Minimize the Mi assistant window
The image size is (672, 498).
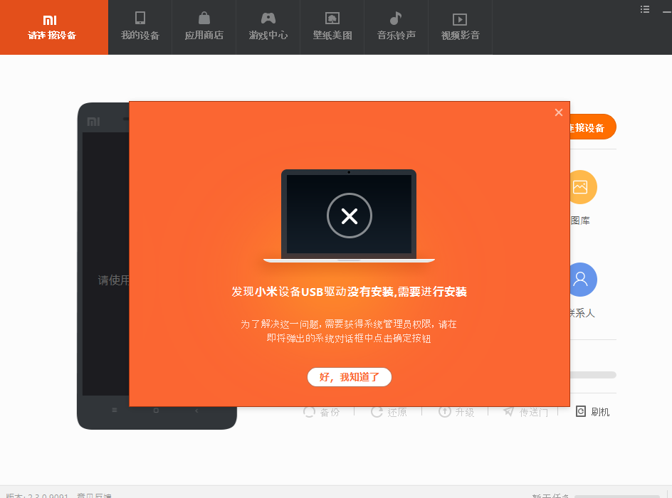click(667, 11)
